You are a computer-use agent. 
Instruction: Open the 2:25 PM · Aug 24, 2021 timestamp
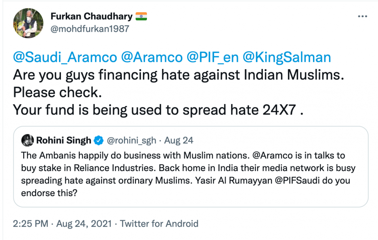pyautogui.click(x=62, y=223)
